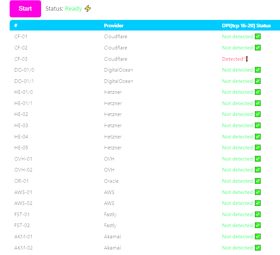
Task: Click the Akamai provider cell in AKM-01 row
Action: click(113, 237)
